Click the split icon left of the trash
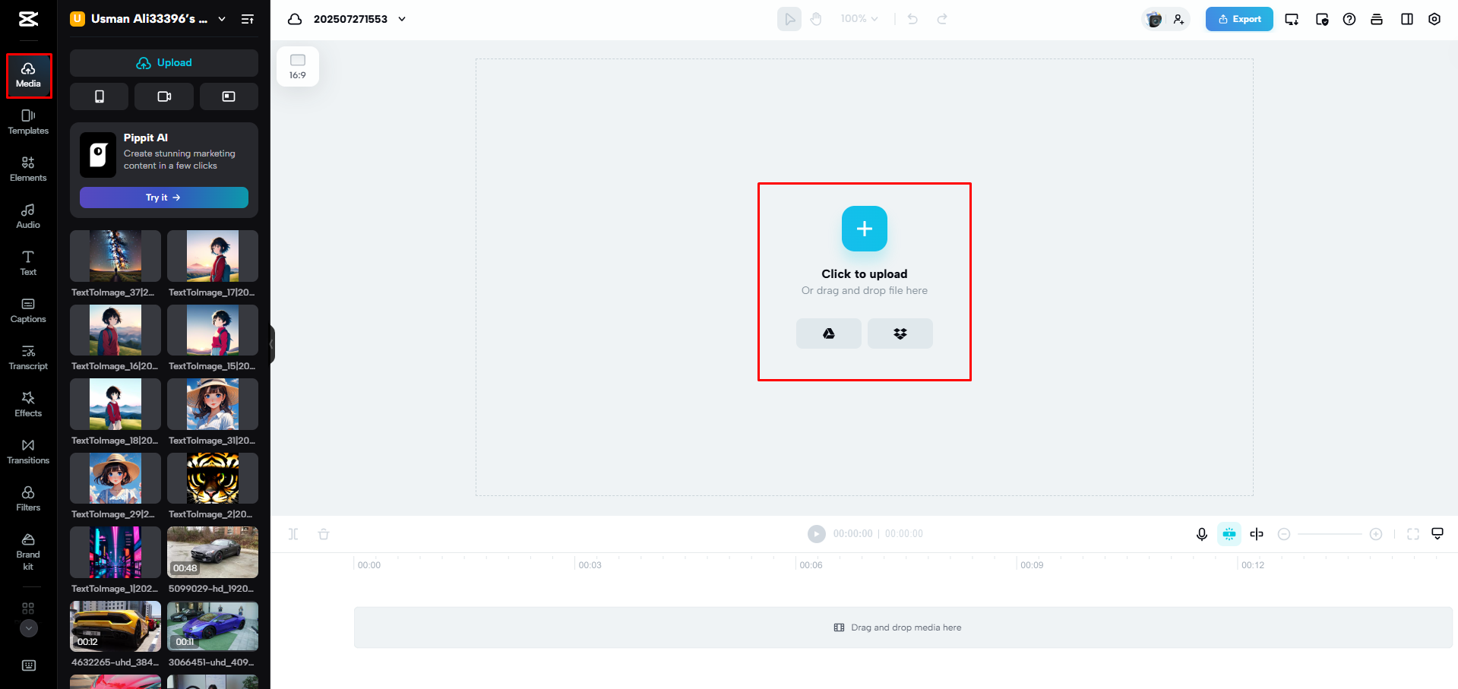The width and height of the screenshot is (1458, 689). [293, 534]
